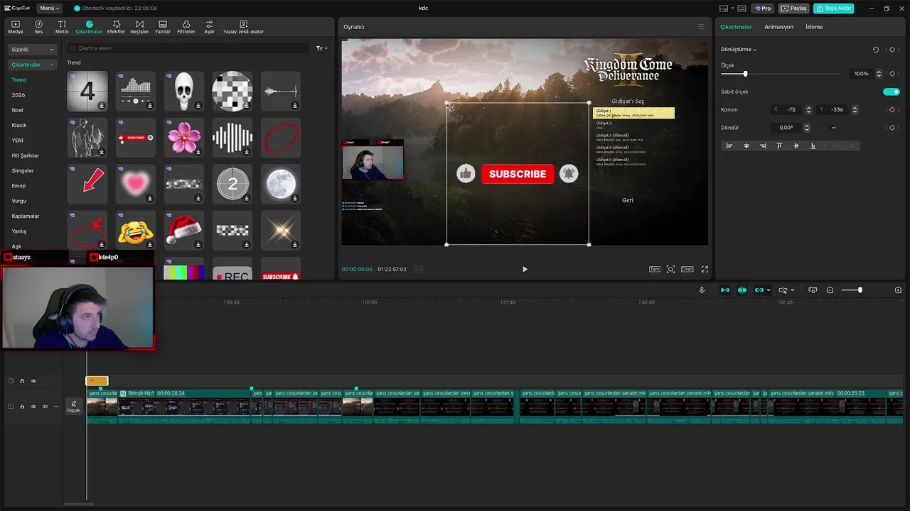The width and height of the screenshot is (910, 511).
Task: Choose the laughing emoji sticker
Action: 136,230
